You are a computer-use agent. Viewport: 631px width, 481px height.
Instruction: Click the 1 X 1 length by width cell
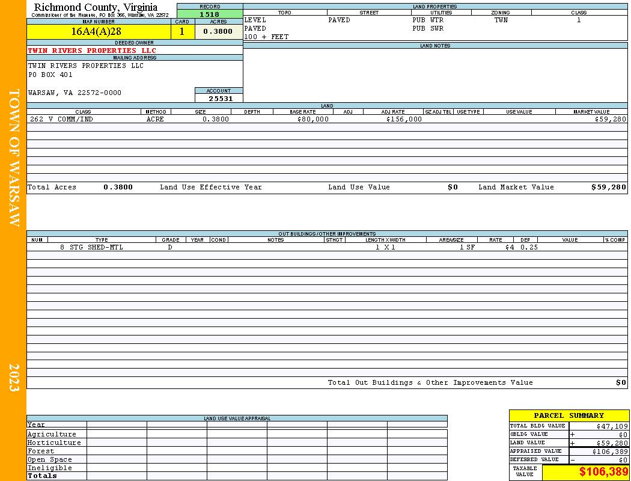point(386,247)
